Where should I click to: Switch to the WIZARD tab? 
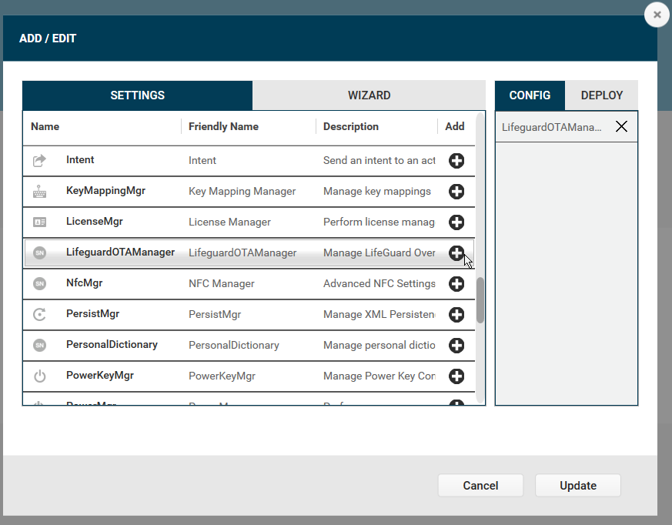(x=369, y=95)
